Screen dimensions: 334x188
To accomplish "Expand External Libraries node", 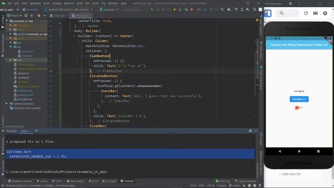I will (7, 103).
